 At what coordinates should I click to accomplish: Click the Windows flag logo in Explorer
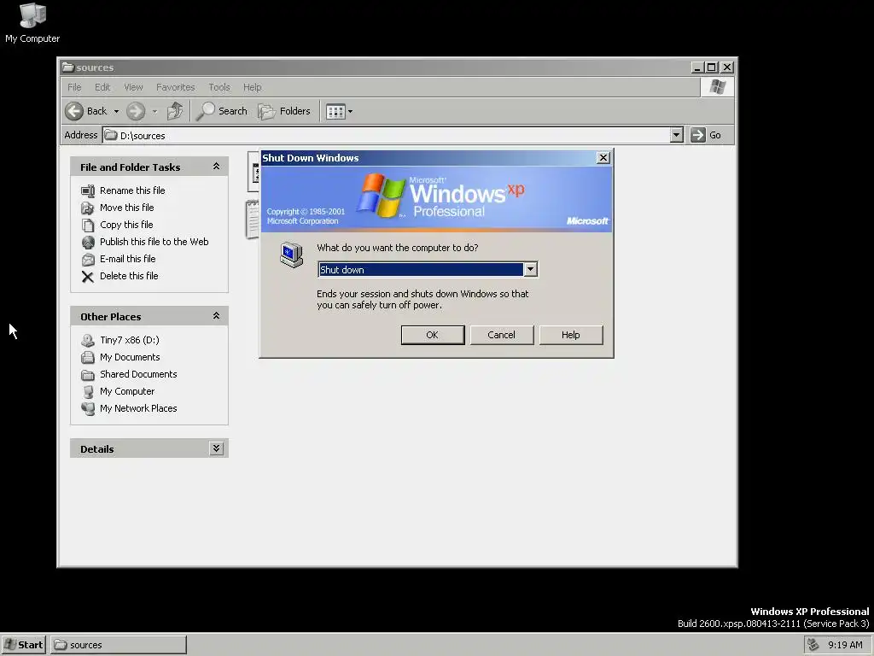(717, 87)
